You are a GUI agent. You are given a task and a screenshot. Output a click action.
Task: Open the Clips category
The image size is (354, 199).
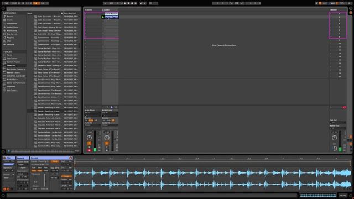(9, 41)
